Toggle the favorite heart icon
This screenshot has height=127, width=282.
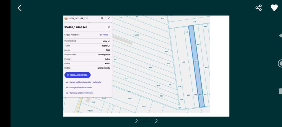(x=274, y=8)
